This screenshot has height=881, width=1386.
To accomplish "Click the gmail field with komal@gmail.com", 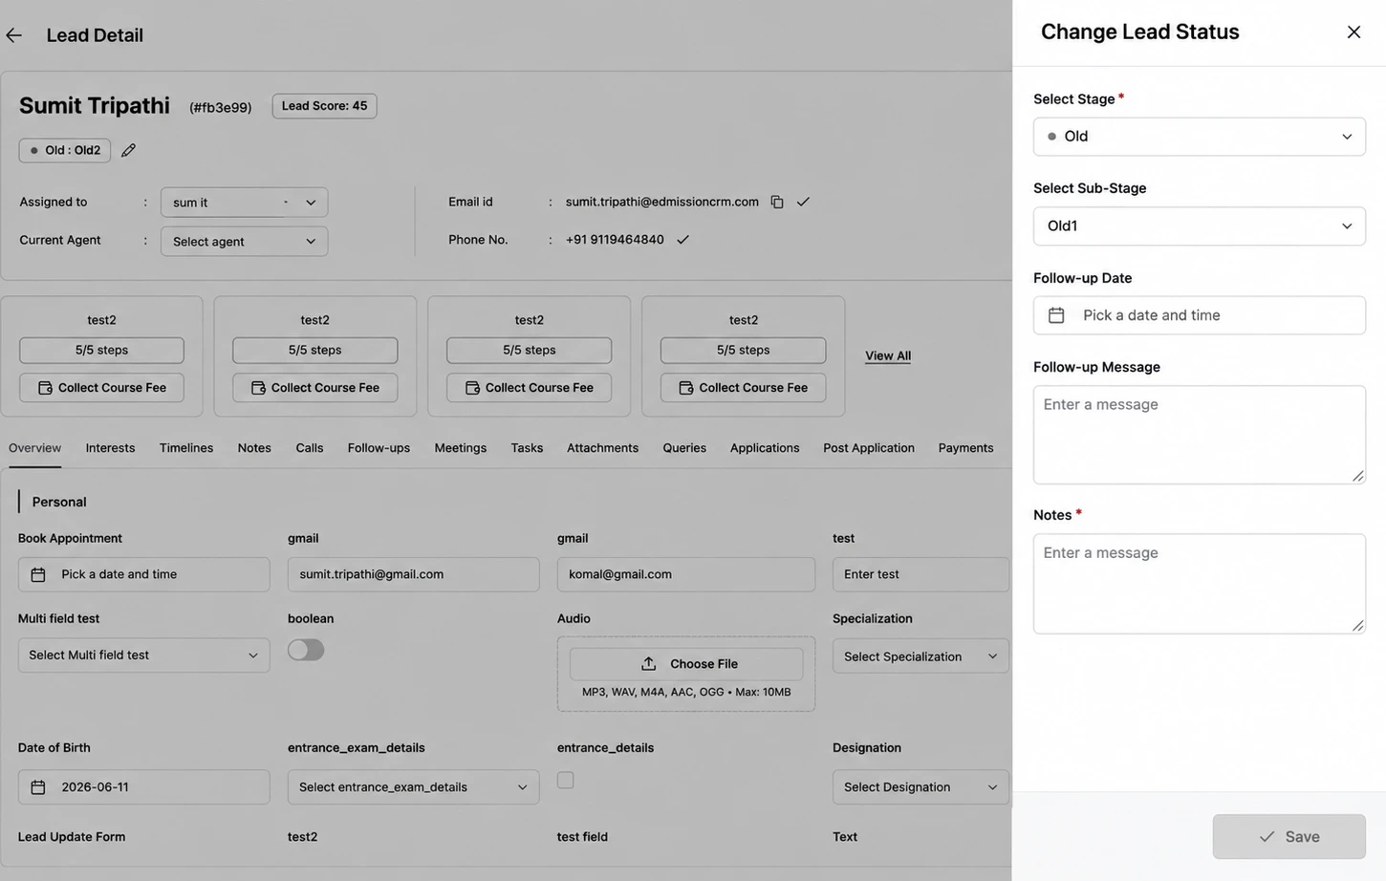I will click(x=686, y=574).
